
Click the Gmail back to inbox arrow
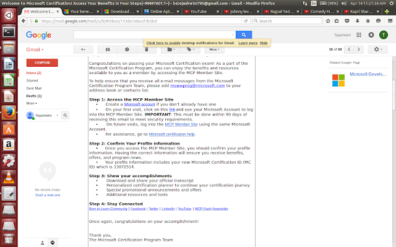pyautogui.click(x=83, y=49)
